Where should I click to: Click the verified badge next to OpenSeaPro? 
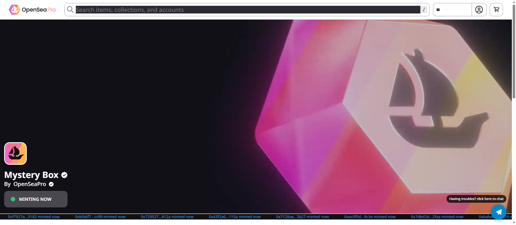coord(51,184)
